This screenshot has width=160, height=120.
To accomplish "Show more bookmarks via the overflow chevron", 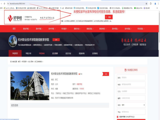I will tap(157, 8).
